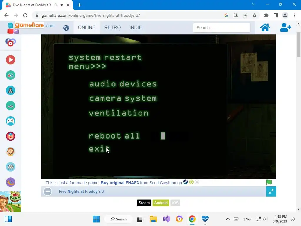
Task: Toggle the browser side panel
Action: pyautogui.click(x=276, y=15)
